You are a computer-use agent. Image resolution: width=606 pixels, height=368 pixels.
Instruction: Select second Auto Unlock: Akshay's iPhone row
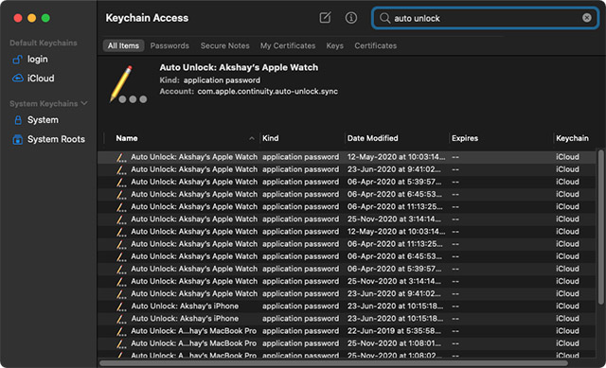(x=347, y=319)
